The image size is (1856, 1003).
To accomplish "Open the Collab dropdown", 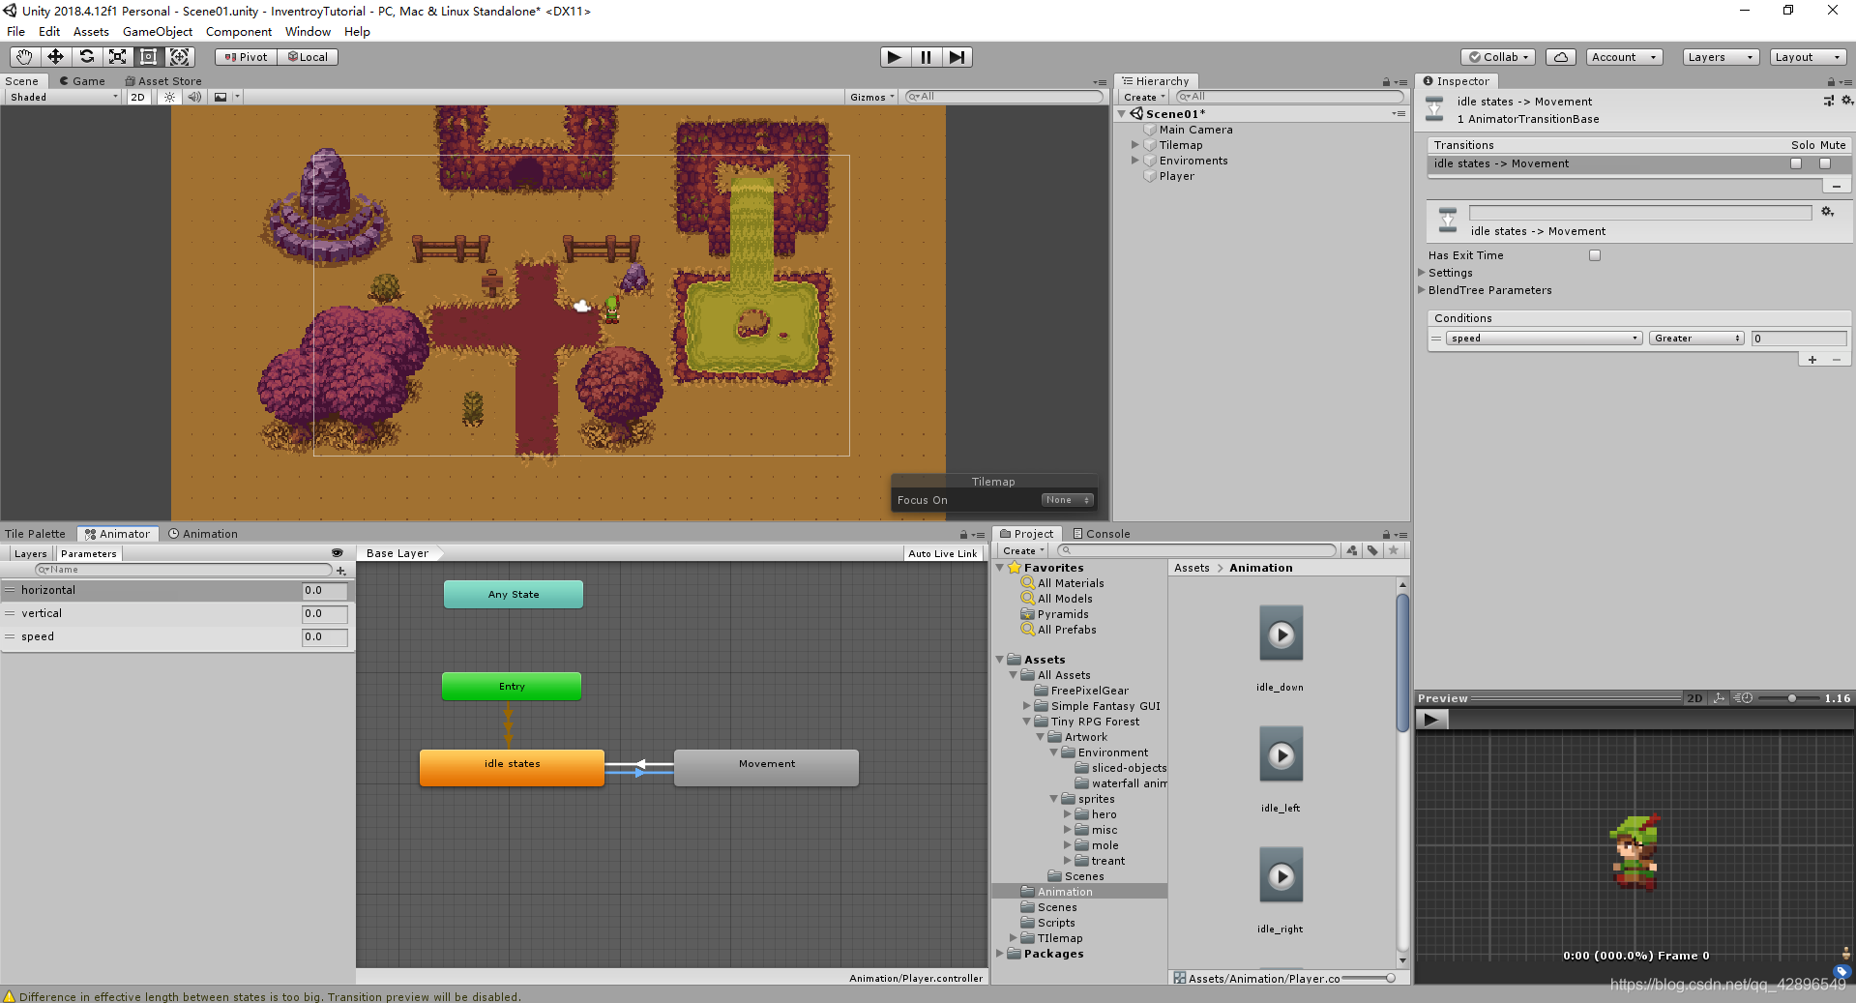I will coord(1497,57).
